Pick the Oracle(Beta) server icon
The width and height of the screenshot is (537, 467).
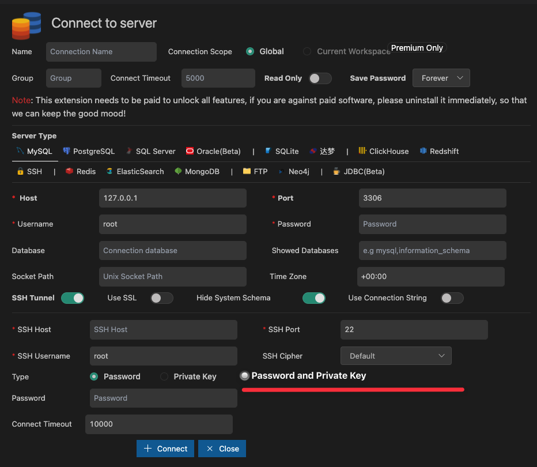coord(189,151)
